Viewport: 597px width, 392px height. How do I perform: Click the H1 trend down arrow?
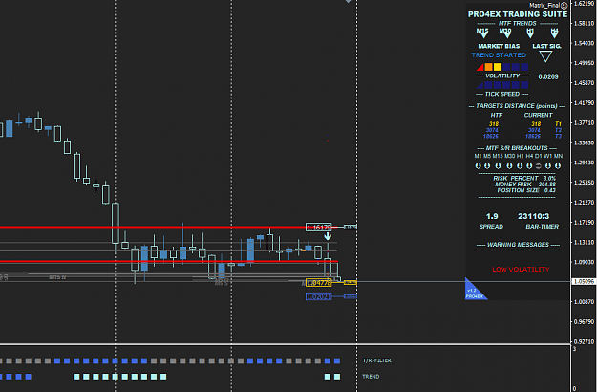[530, 35]
